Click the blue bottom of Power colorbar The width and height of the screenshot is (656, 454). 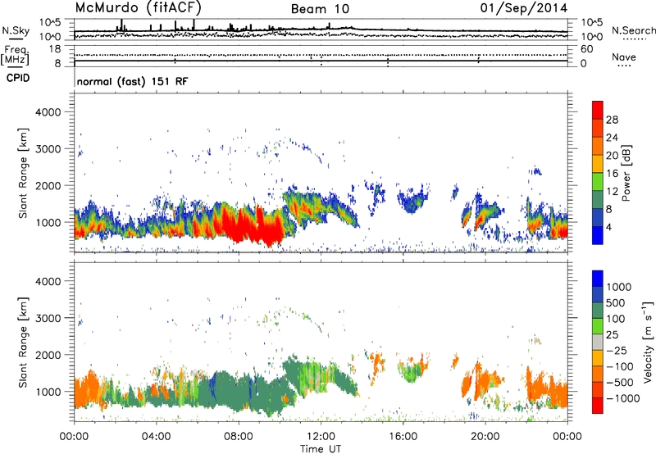click(x=598, y=235)
